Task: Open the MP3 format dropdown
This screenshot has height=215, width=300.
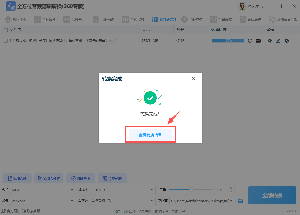Action: [43, 190]
